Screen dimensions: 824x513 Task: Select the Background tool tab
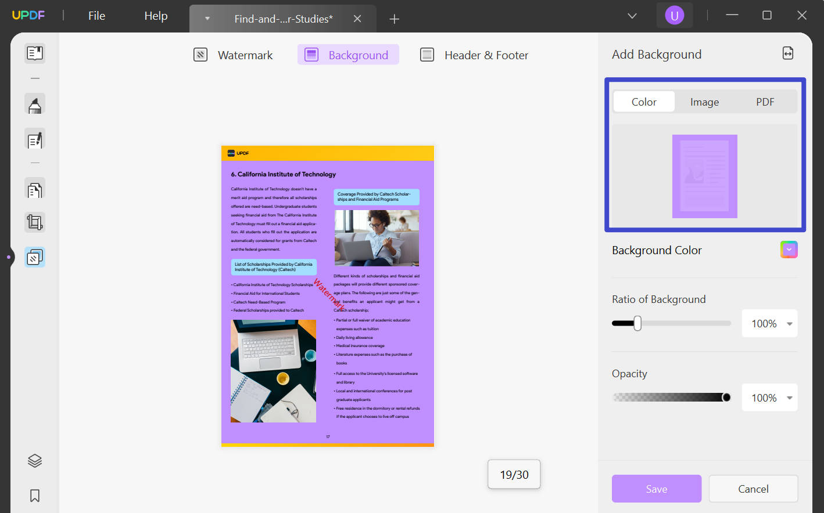click(347, 55)
